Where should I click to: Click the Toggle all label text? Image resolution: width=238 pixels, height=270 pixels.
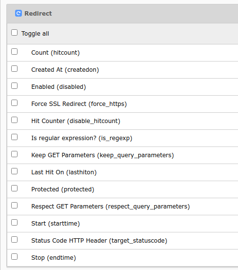tap(35, 34)
